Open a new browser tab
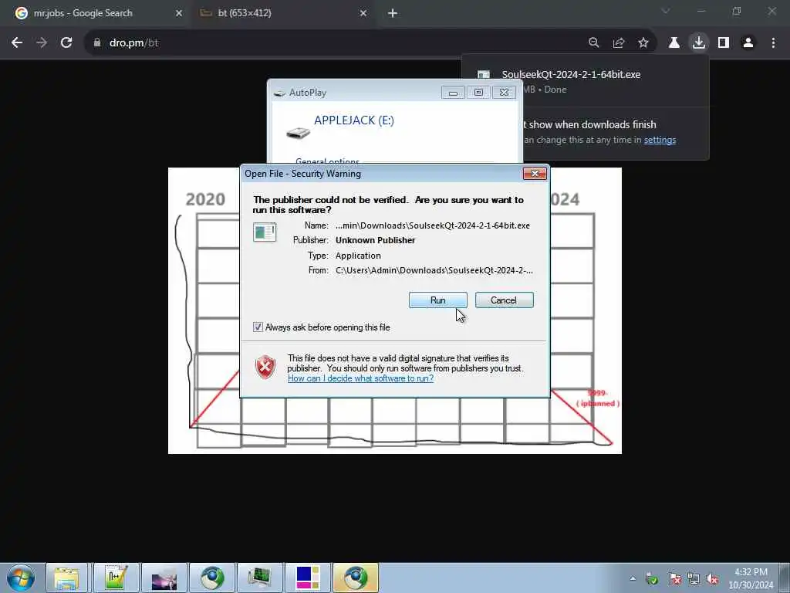This screenshot has height=593, width=790. tap(393, 13)
